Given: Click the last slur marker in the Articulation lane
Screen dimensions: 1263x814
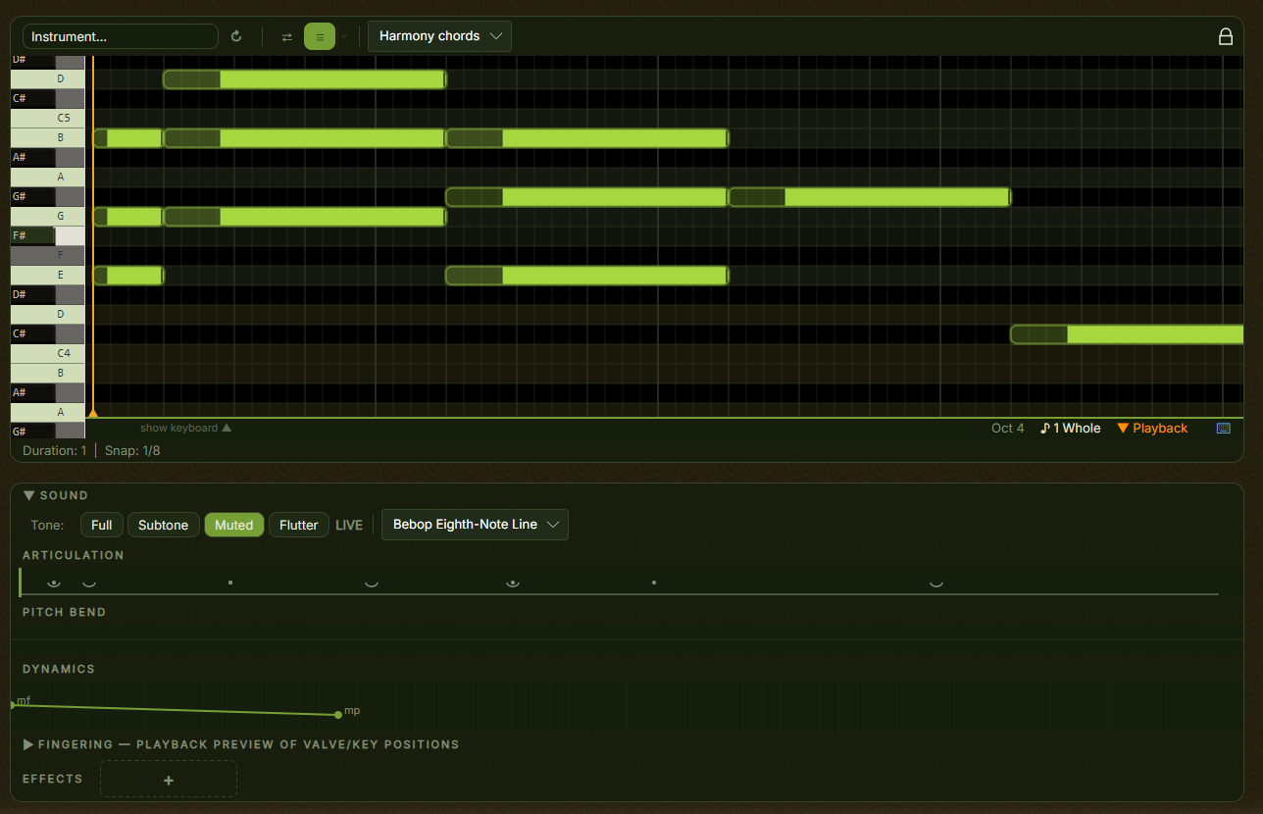Looking at the screenshot, I should 936,584.
